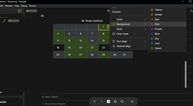Click the Clear style X icon
Image resolution: width=193 pixels, height=106 pixels.
click(114, 34)
